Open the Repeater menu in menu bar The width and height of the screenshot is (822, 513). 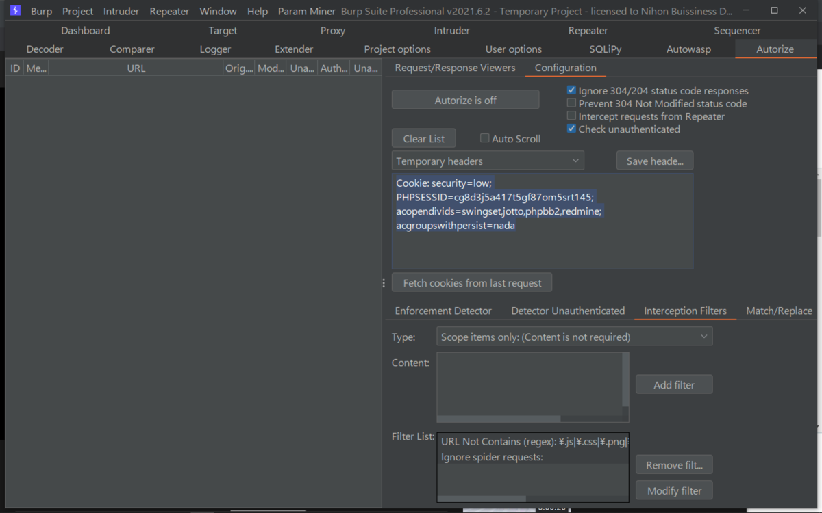[x=169, y=12]
